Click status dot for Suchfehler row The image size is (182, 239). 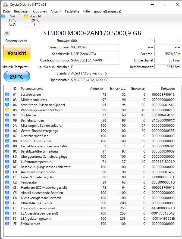coord(7,115)
